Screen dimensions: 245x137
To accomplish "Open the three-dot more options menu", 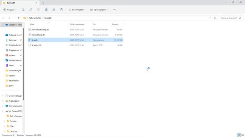I will tap(115, 10).
